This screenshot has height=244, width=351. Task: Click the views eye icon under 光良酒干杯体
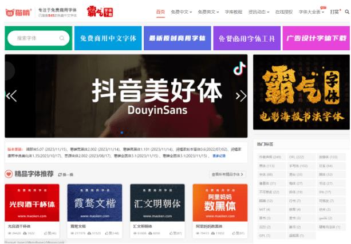[x=10, y=233]
